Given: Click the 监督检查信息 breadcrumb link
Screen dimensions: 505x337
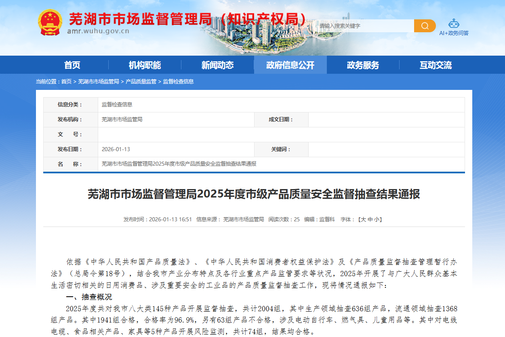Looking at the screenshot, I should 178,81.
